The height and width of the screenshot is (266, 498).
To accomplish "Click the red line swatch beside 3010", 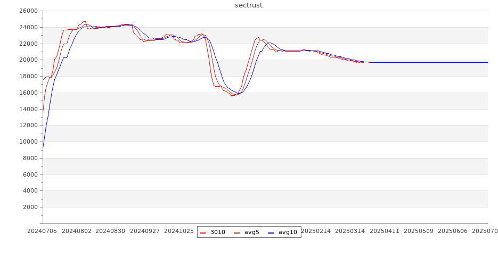I will tap(202, 232).
